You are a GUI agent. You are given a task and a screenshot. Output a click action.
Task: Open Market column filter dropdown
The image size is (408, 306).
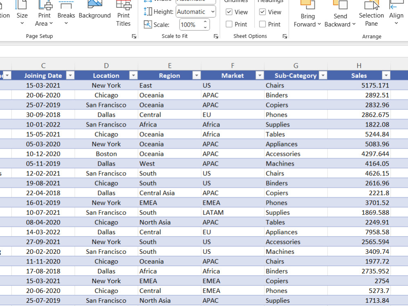tap(259, 75)
